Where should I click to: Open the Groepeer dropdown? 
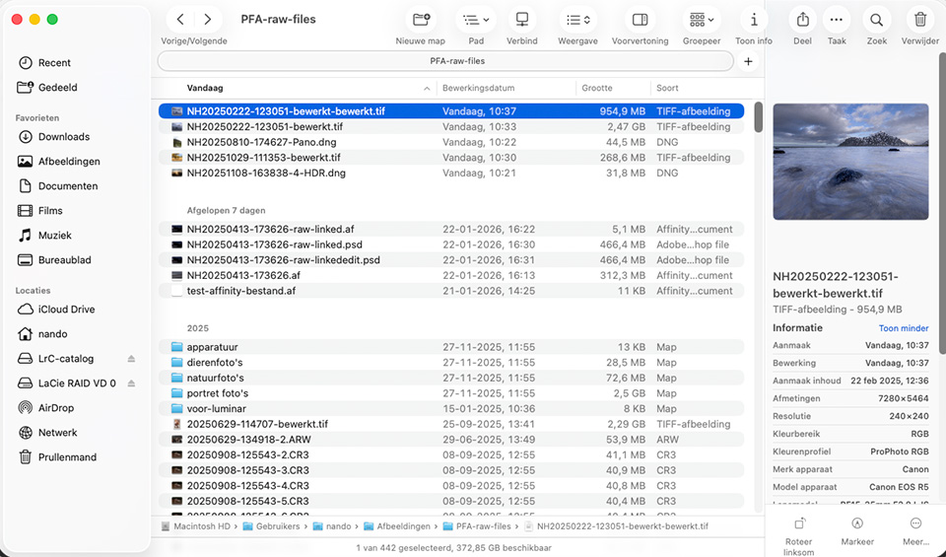click(x=702, y=20)
